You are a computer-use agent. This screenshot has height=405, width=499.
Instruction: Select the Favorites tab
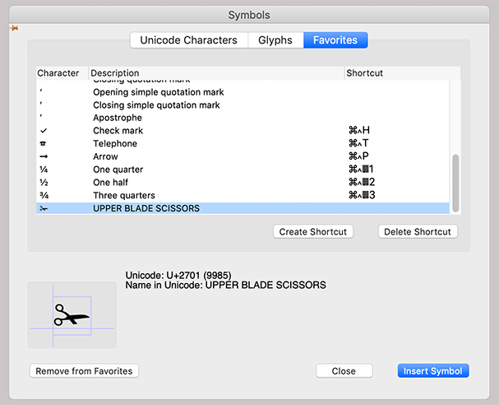click(335, 40)
